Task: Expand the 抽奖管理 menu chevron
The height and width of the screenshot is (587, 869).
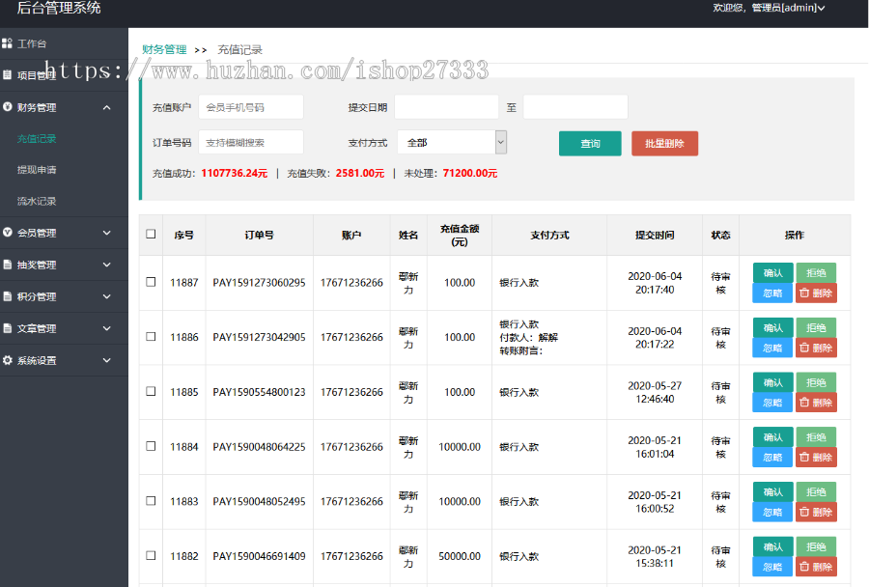Action: click(107, 265)
